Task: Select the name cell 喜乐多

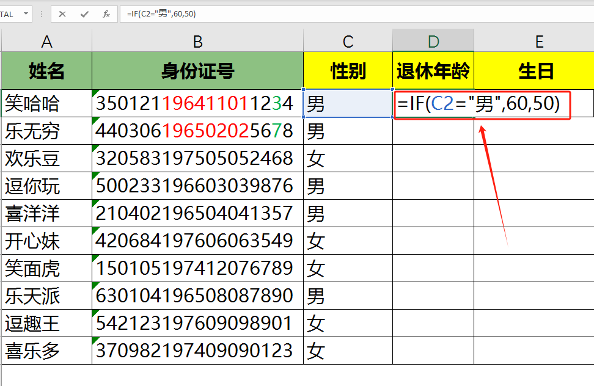Action: click(46, 351)
